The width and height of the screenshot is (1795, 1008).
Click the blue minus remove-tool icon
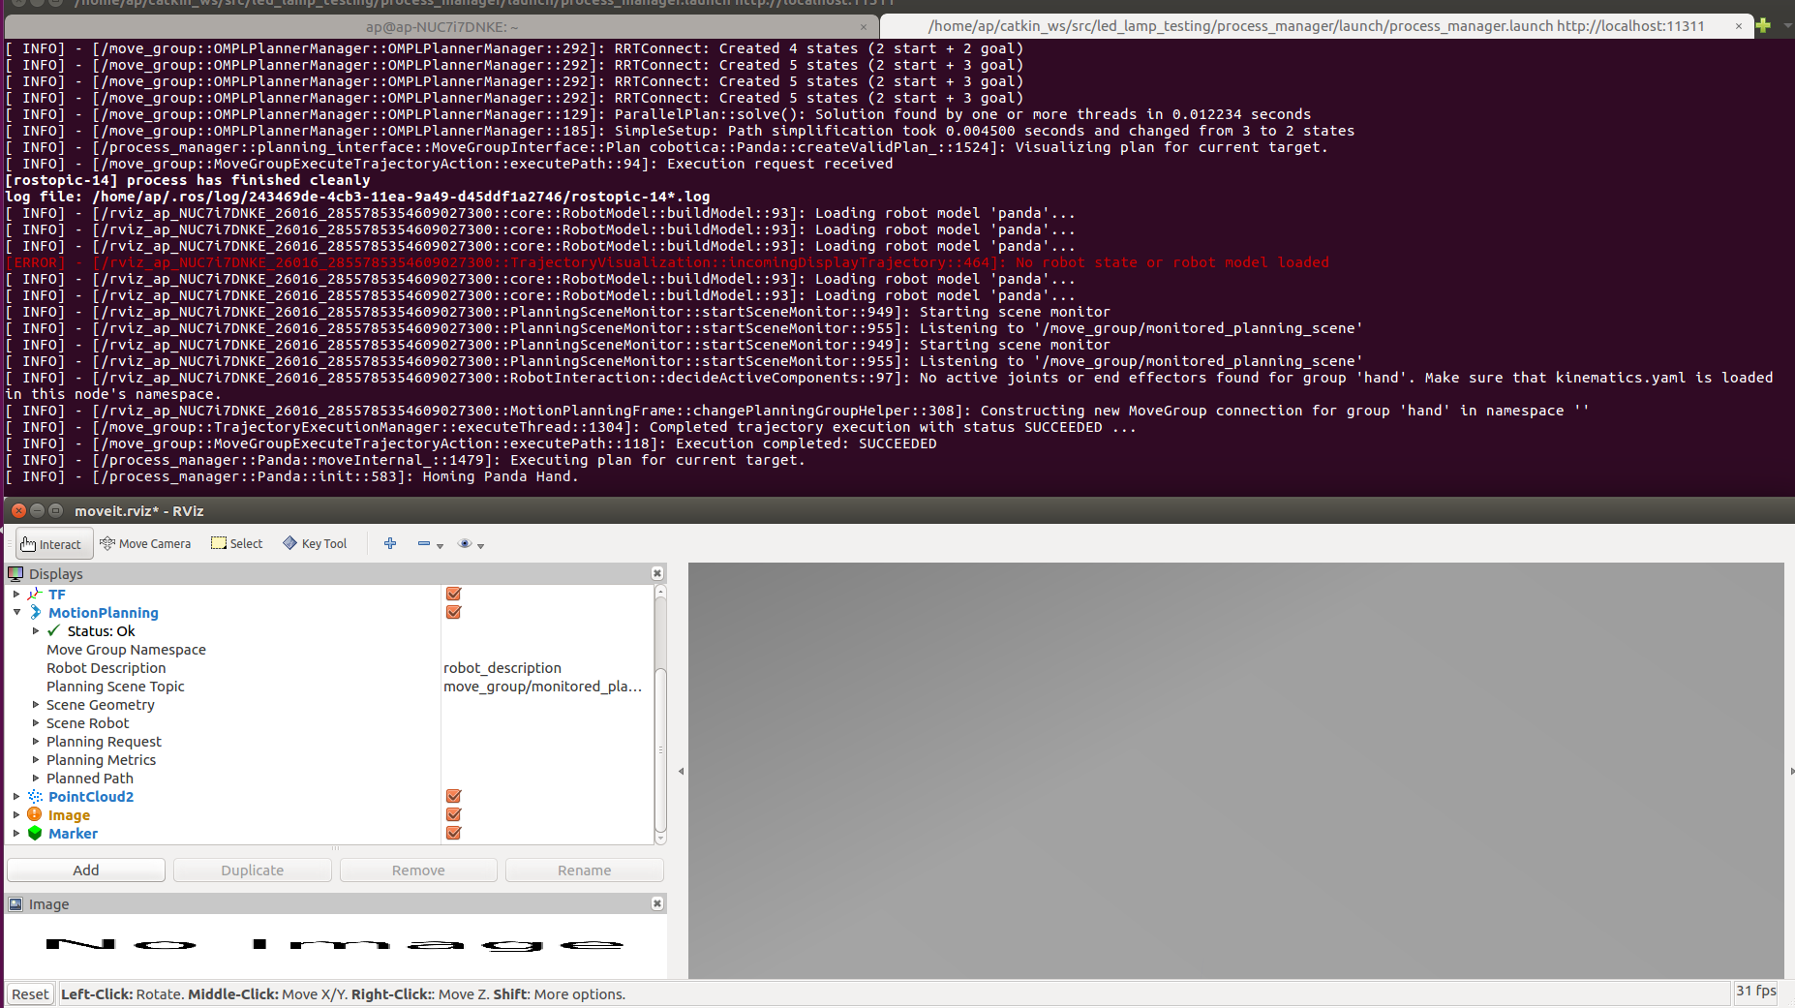(x=423, y=544)
